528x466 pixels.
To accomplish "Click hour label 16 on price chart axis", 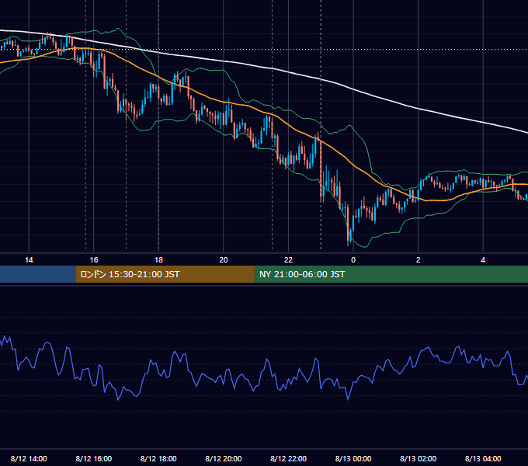I will [94, 260].
